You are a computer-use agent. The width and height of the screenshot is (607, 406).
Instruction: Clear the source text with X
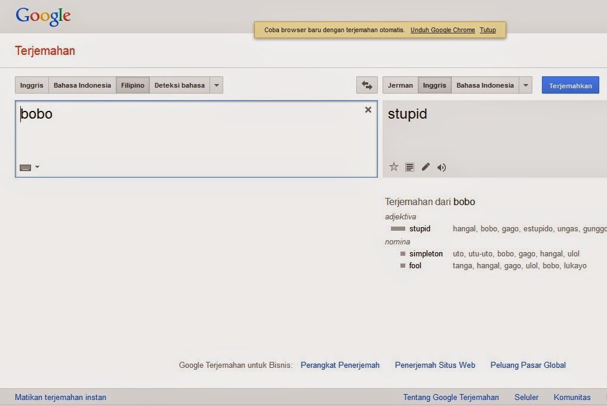[x=368, y=110]
